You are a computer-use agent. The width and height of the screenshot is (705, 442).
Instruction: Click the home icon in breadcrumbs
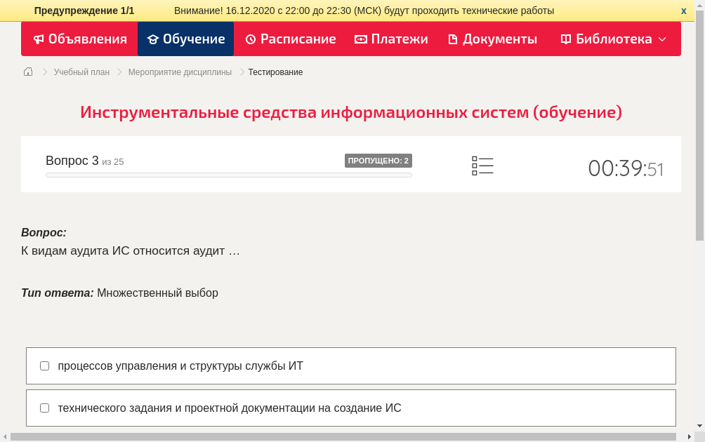[x=28, y=72]
